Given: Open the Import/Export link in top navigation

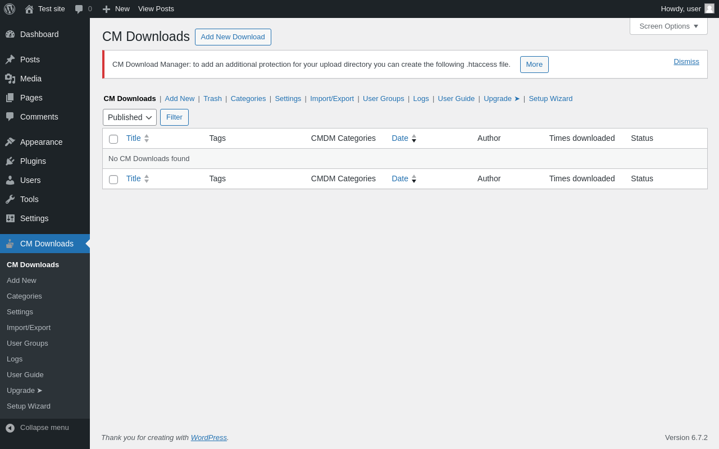Looking at the screenshot, I should click(332, 99).
